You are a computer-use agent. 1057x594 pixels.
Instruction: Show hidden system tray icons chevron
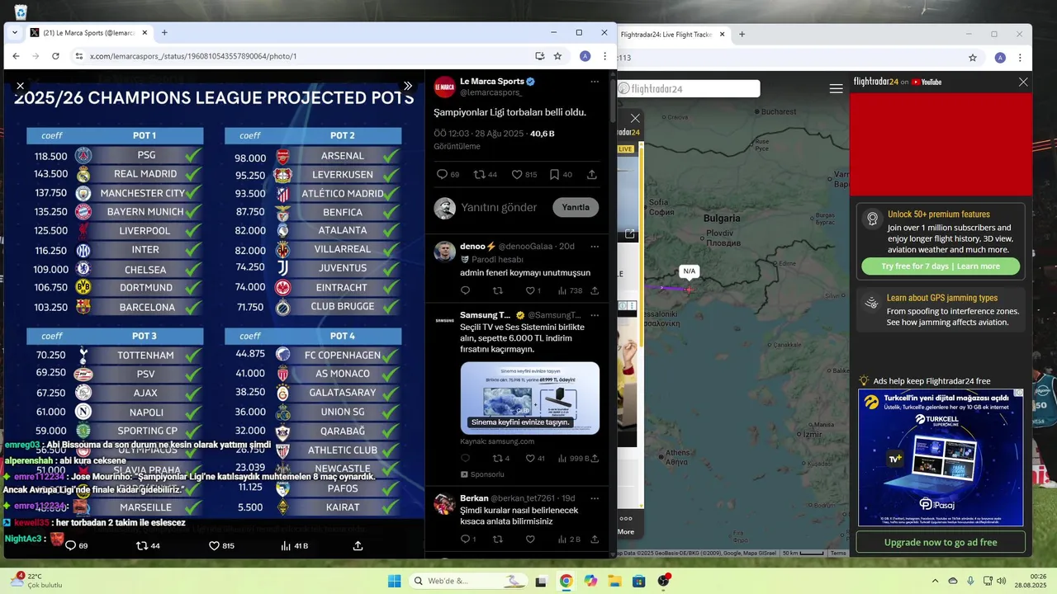point(935,581)
